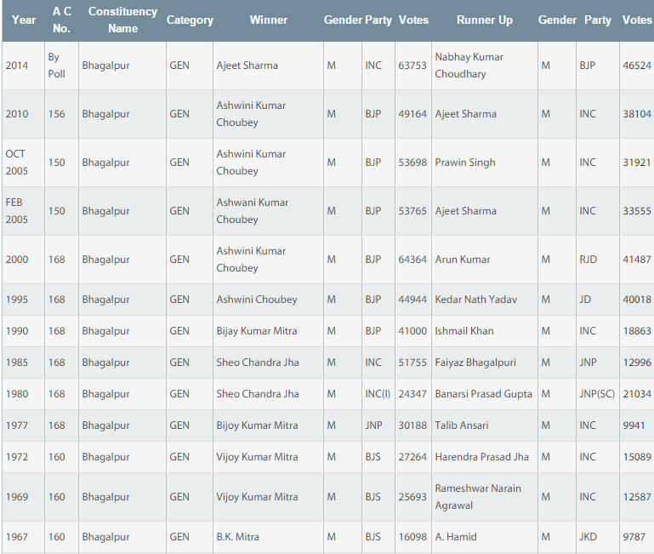Click the By Poll cell
Viewport: 654px width, 554px height.
point(56,66)
